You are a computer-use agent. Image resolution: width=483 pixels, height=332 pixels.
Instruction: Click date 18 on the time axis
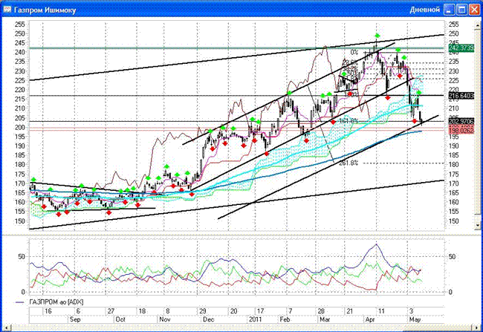point(142,311)
